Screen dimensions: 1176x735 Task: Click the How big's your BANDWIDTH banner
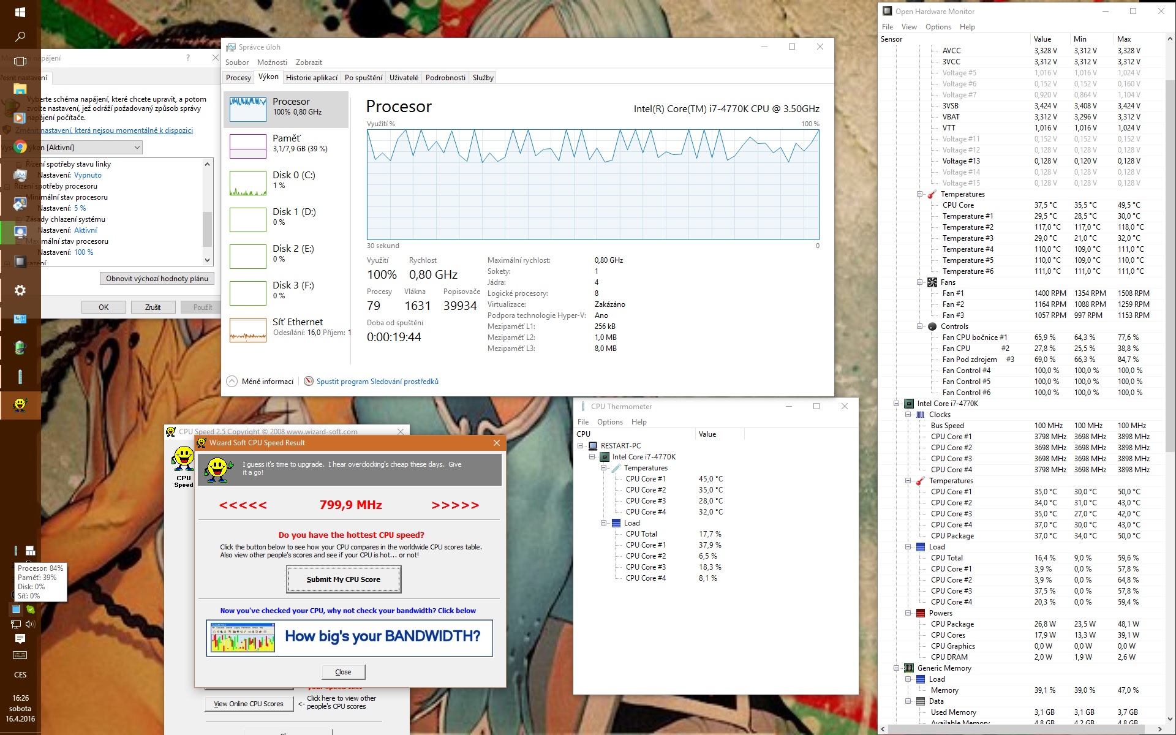[x=350, y=638]
